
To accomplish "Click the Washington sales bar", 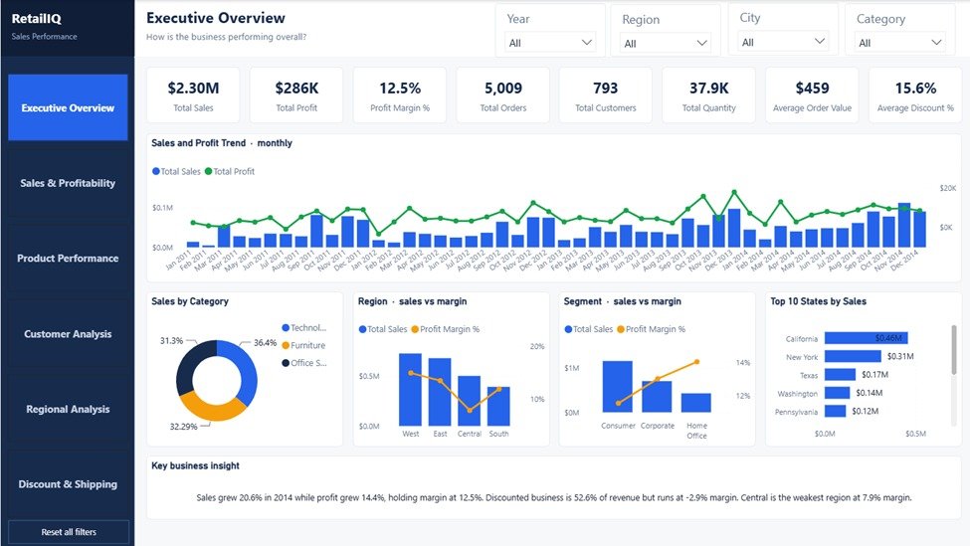I will [837, 393].
